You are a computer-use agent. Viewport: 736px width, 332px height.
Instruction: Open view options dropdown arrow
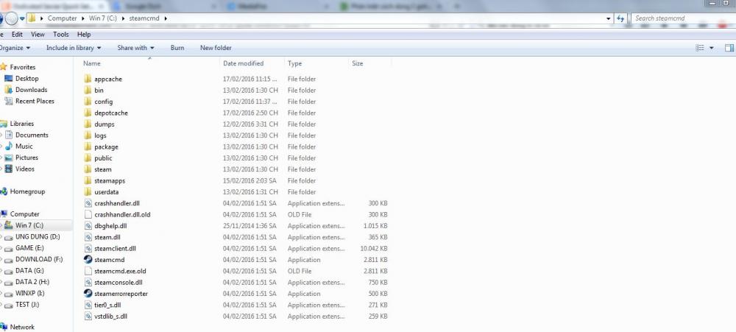(711, 48)
